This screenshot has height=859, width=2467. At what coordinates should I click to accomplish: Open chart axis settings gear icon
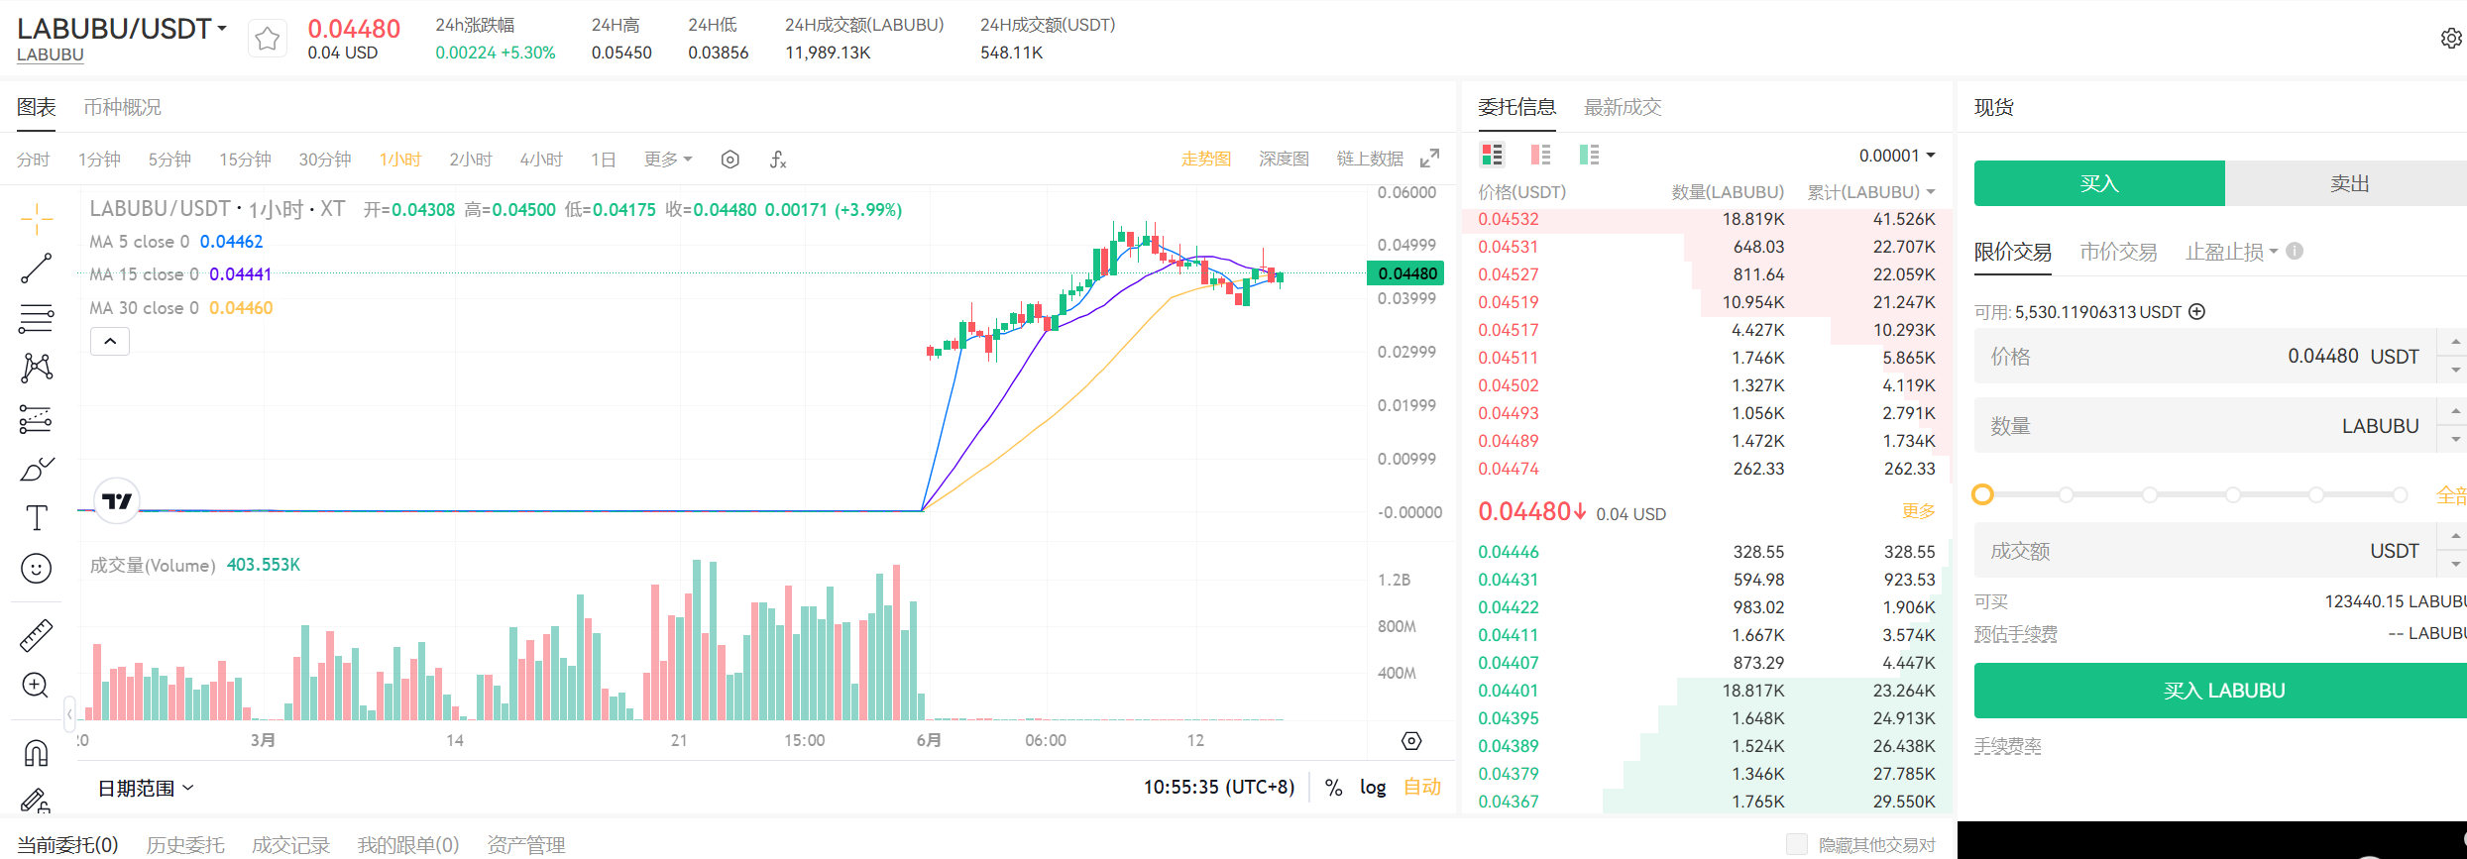click(1411, 741)
